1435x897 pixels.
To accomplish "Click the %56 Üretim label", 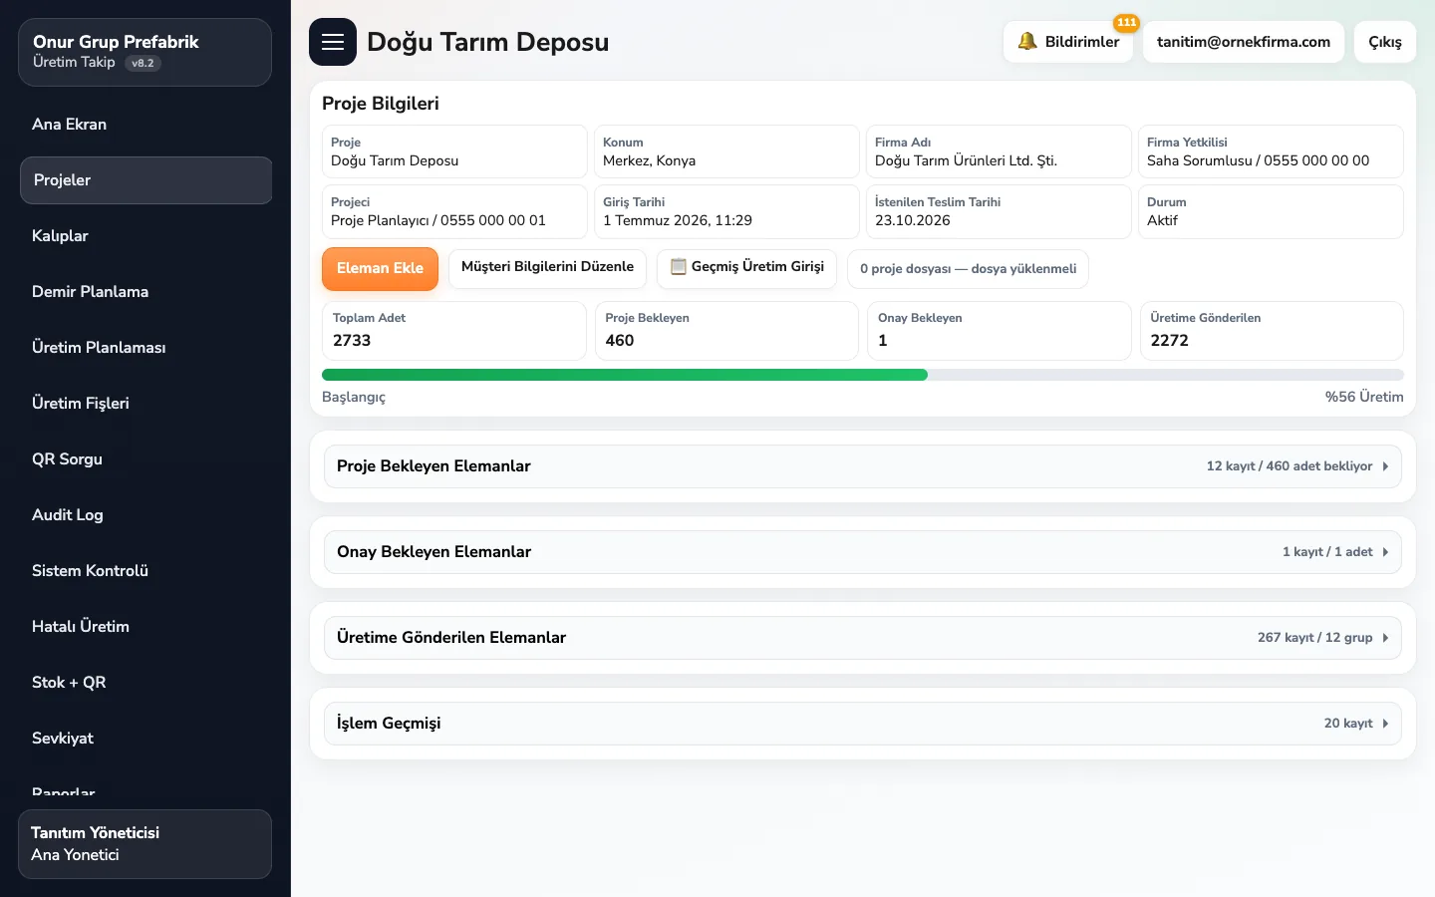I will tap(1364, 397).
